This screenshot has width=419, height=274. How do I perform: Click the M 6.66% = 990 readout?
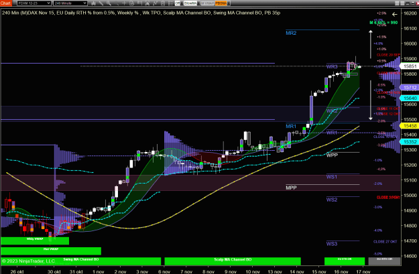click(383, 23)
